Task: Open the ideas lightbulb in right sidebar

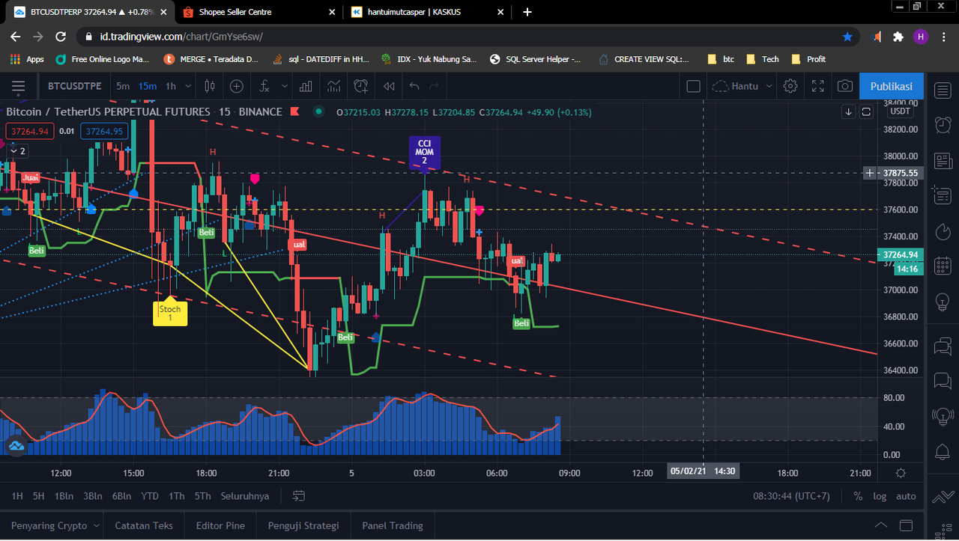Action: click(x=943, y=303)
